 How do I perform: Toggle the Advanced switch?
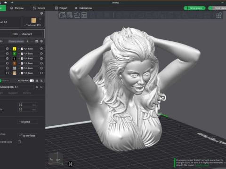click(32, 81)
